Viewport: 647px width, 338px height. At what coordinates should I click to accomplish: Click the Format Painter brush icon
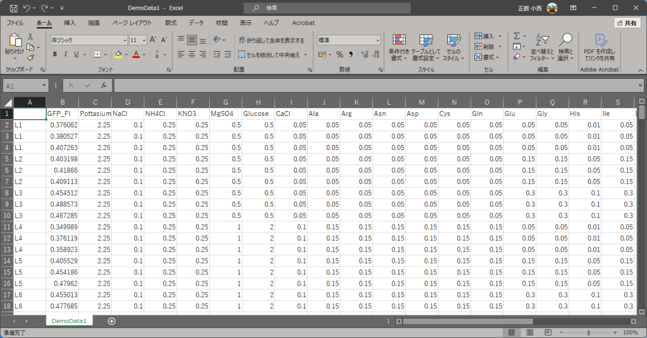[30, 57]
